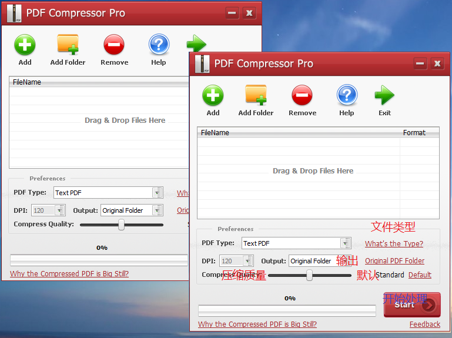Click the Compress Quality slider in front window
The image size is (452, 338).
[x=310, y=276]
